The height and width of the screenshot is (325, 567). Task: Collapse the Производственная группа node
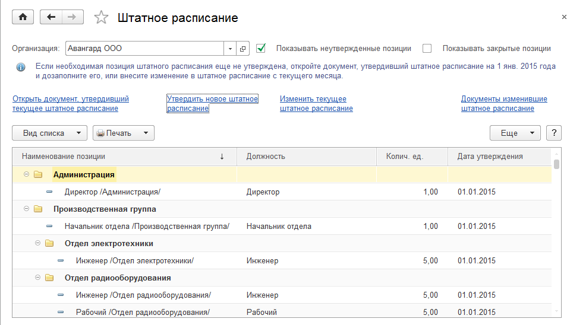[x=26, y=209]
